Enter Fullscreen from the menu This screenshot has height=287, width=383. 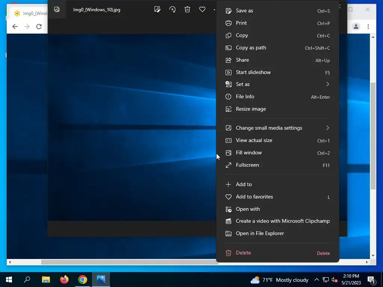pyautogui.click(x=278, y=165)
